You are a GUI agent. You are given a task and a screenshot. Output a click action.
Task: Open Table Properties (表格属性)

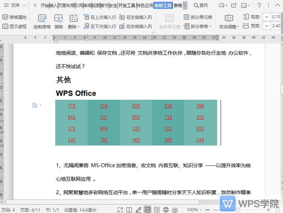tap(15, 17)
